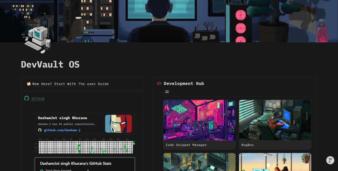Click the floating round button at bottom right
This screenshot has width=338, height=171.
[330, 160]
